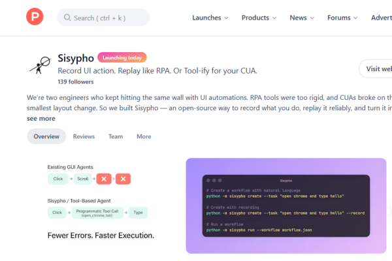This screenshot has height=261, width=392.
Task: Open the Team tab
Action: pyautogui.click(x=116, y=136)
